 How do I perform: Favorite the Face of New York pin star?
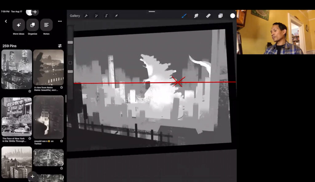30,138
